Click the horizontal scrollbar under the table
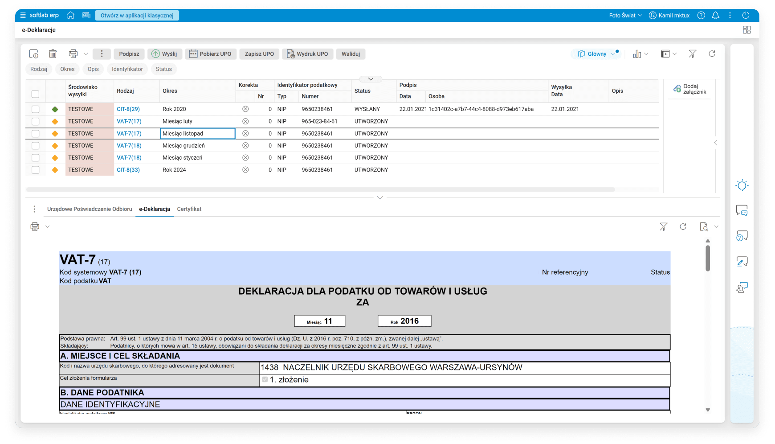Image resolution: width=775 pixels, height=444 pixels. click(320, 189)
